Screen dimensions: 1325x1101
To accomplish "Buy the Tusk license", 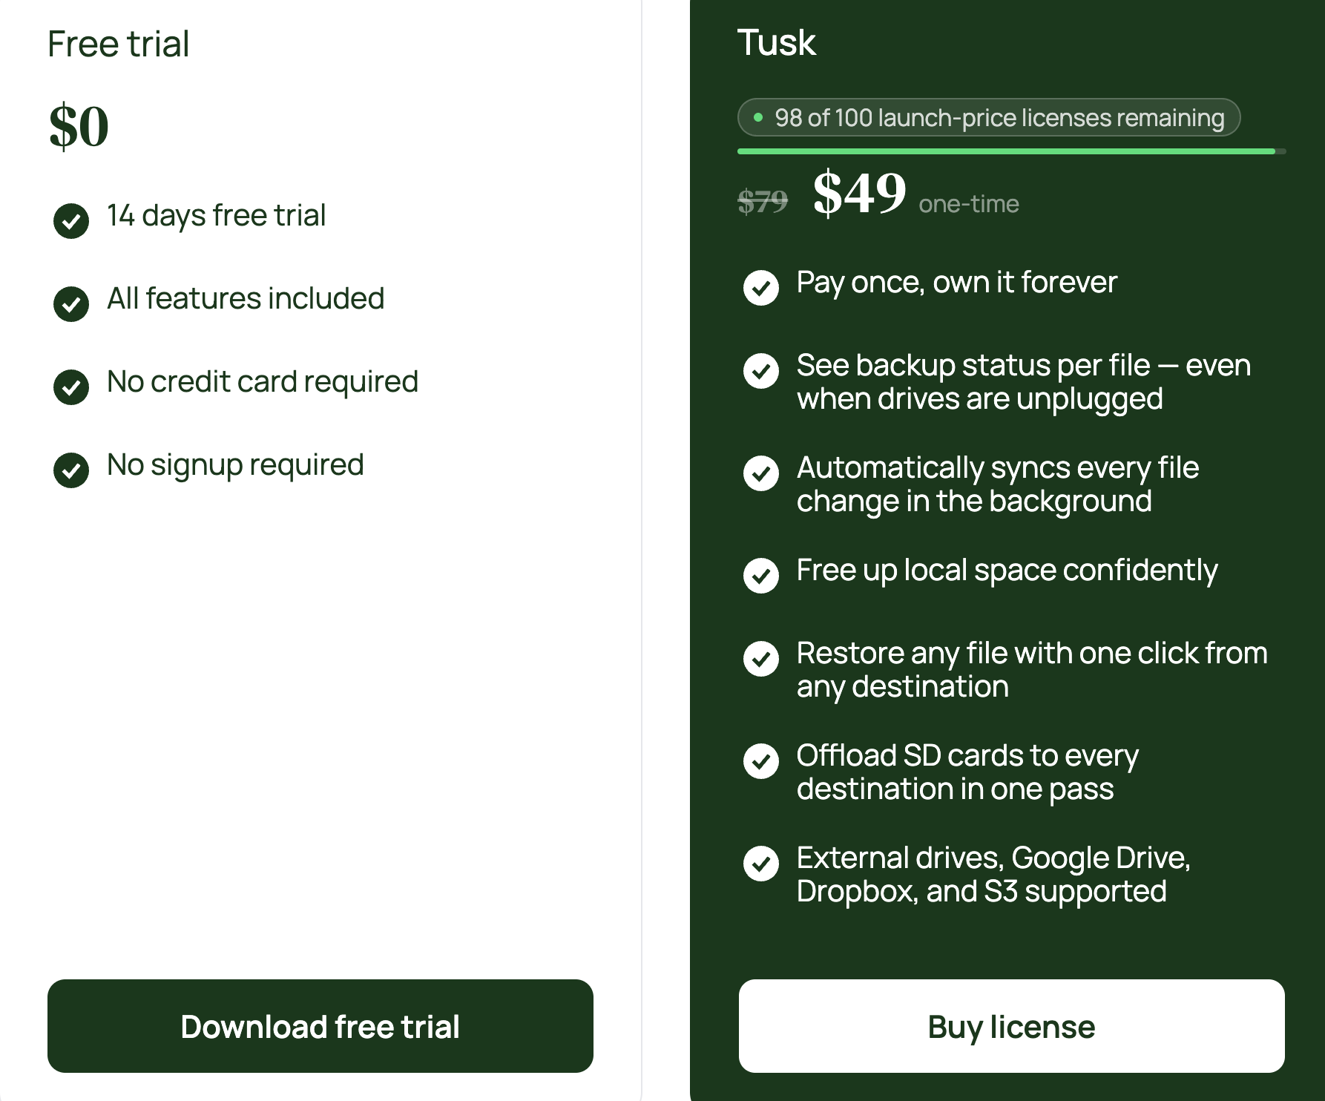I will pos(1012,1026).
